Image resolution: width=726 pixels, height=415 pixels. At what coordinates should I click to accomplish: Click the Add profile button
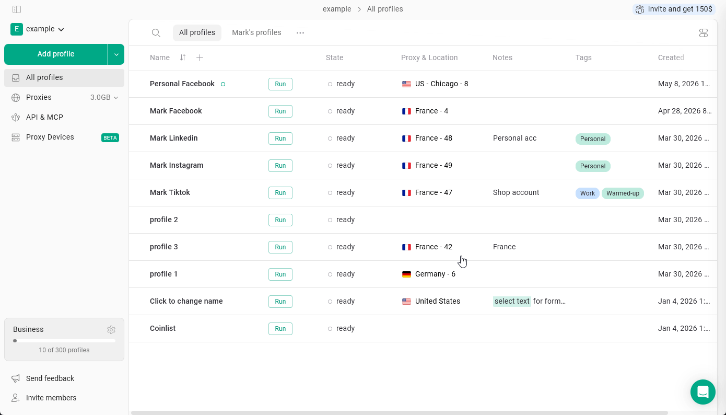56,54
